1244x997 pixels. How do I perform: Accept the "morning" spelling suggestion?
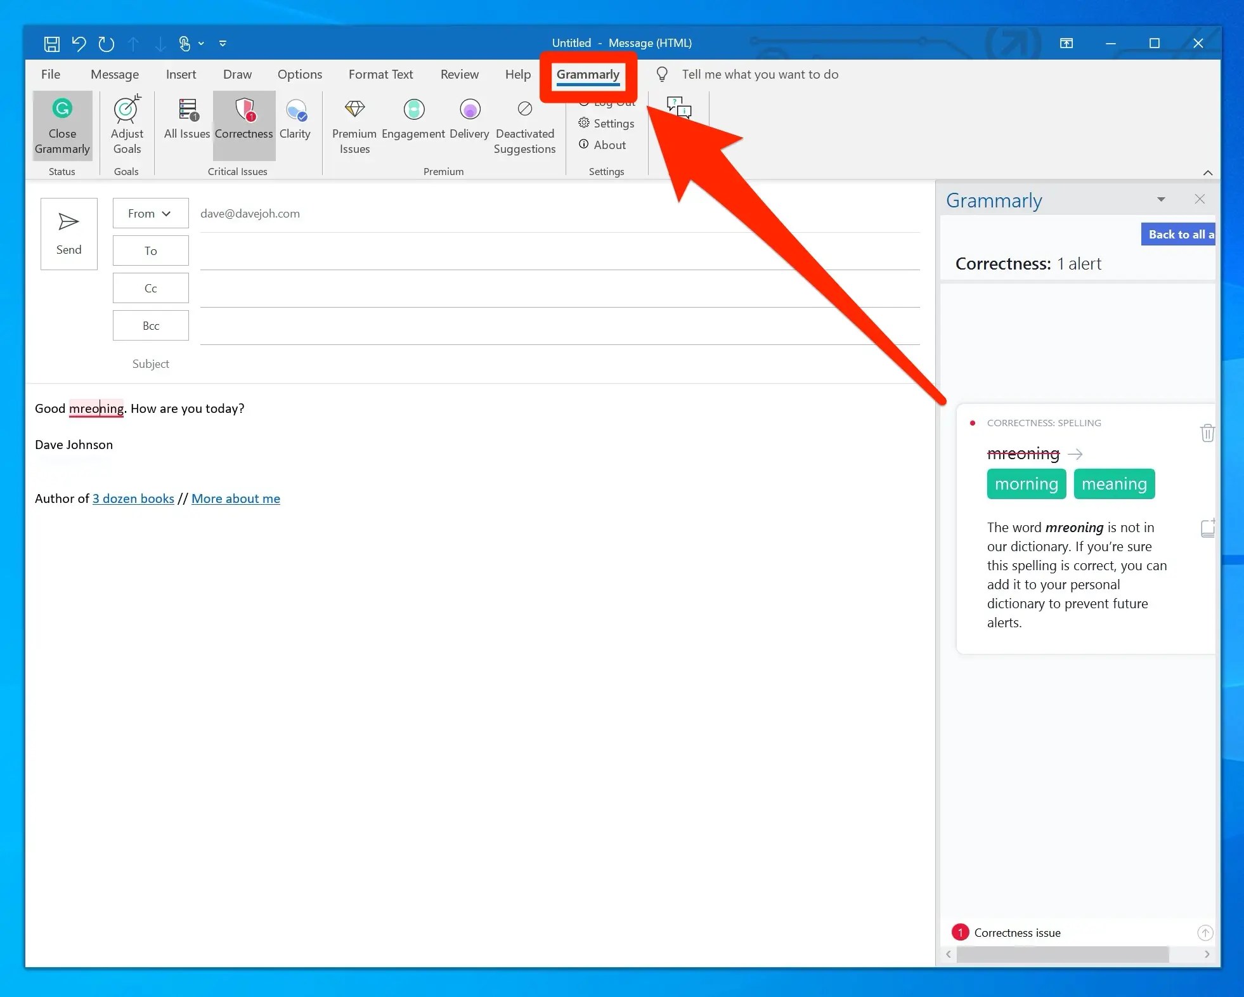[x=1026, y=484]
